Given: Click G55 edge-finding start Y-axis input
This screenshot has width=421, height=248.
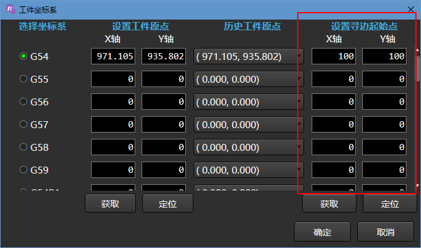Looking at the screenshot, I should click(x=384, y=79).
